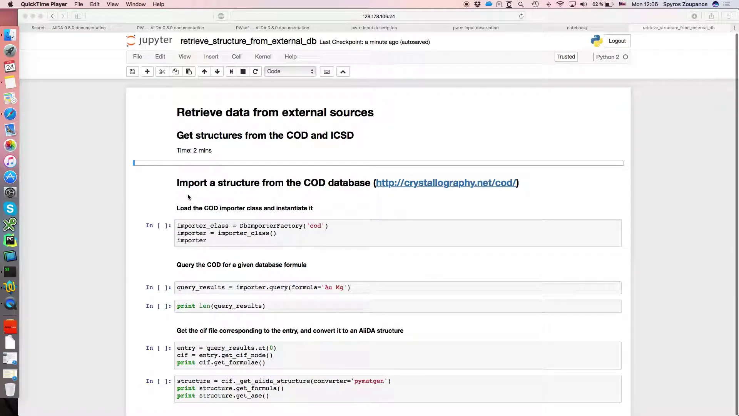This screenshot has height=416, width=739.
Task: Click the Logout button
Action: coord(617,41)
